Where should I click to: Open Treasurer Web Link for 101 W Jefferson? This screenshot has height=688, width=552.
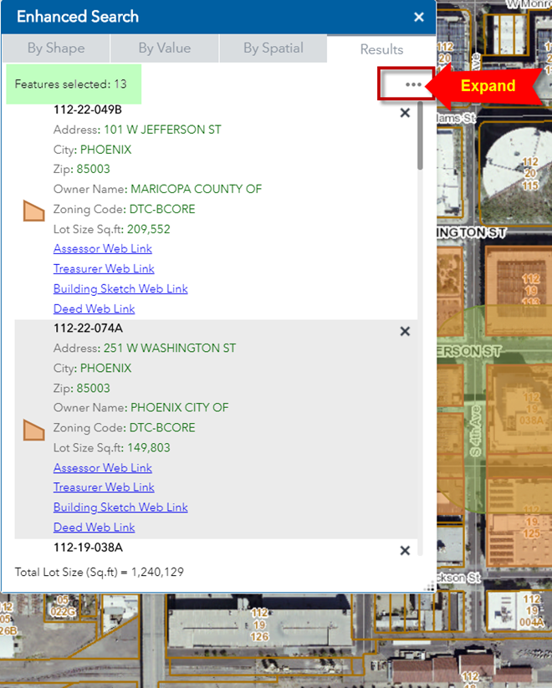[x=104, y=268]
